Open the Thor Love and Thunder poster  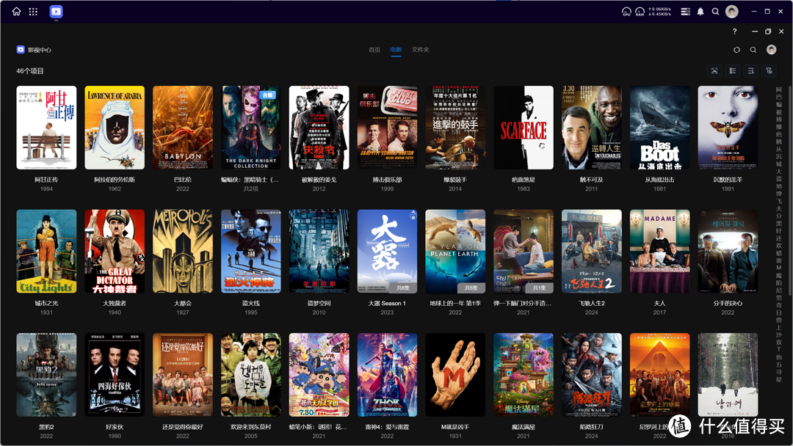(388, 375)
